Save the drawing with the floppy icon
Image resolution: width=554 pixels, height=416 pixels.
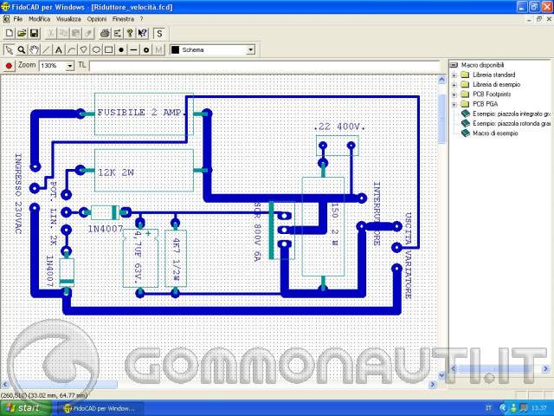point(35,33)
